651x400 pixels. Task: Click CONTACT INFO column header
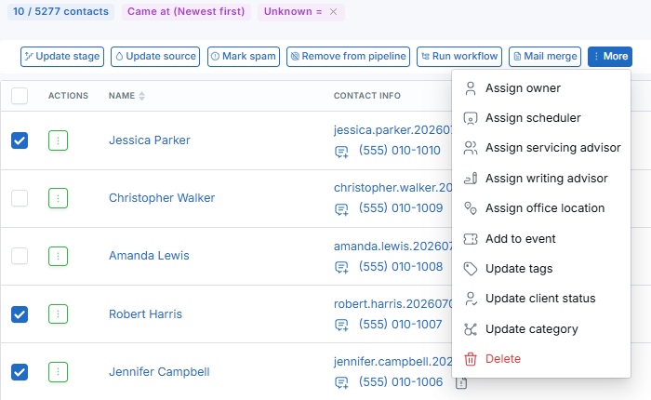tap(367, 96)
